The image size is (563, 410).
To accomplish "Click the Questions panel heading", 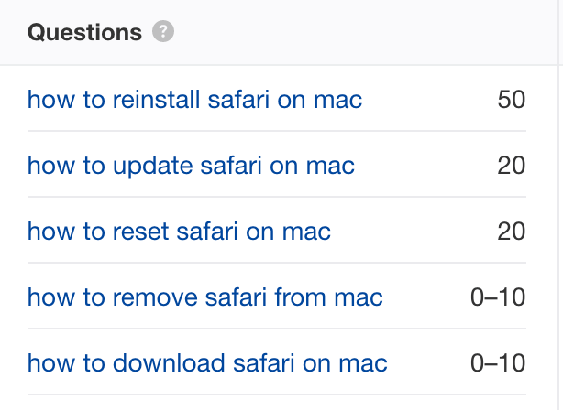I will (84, 33).
